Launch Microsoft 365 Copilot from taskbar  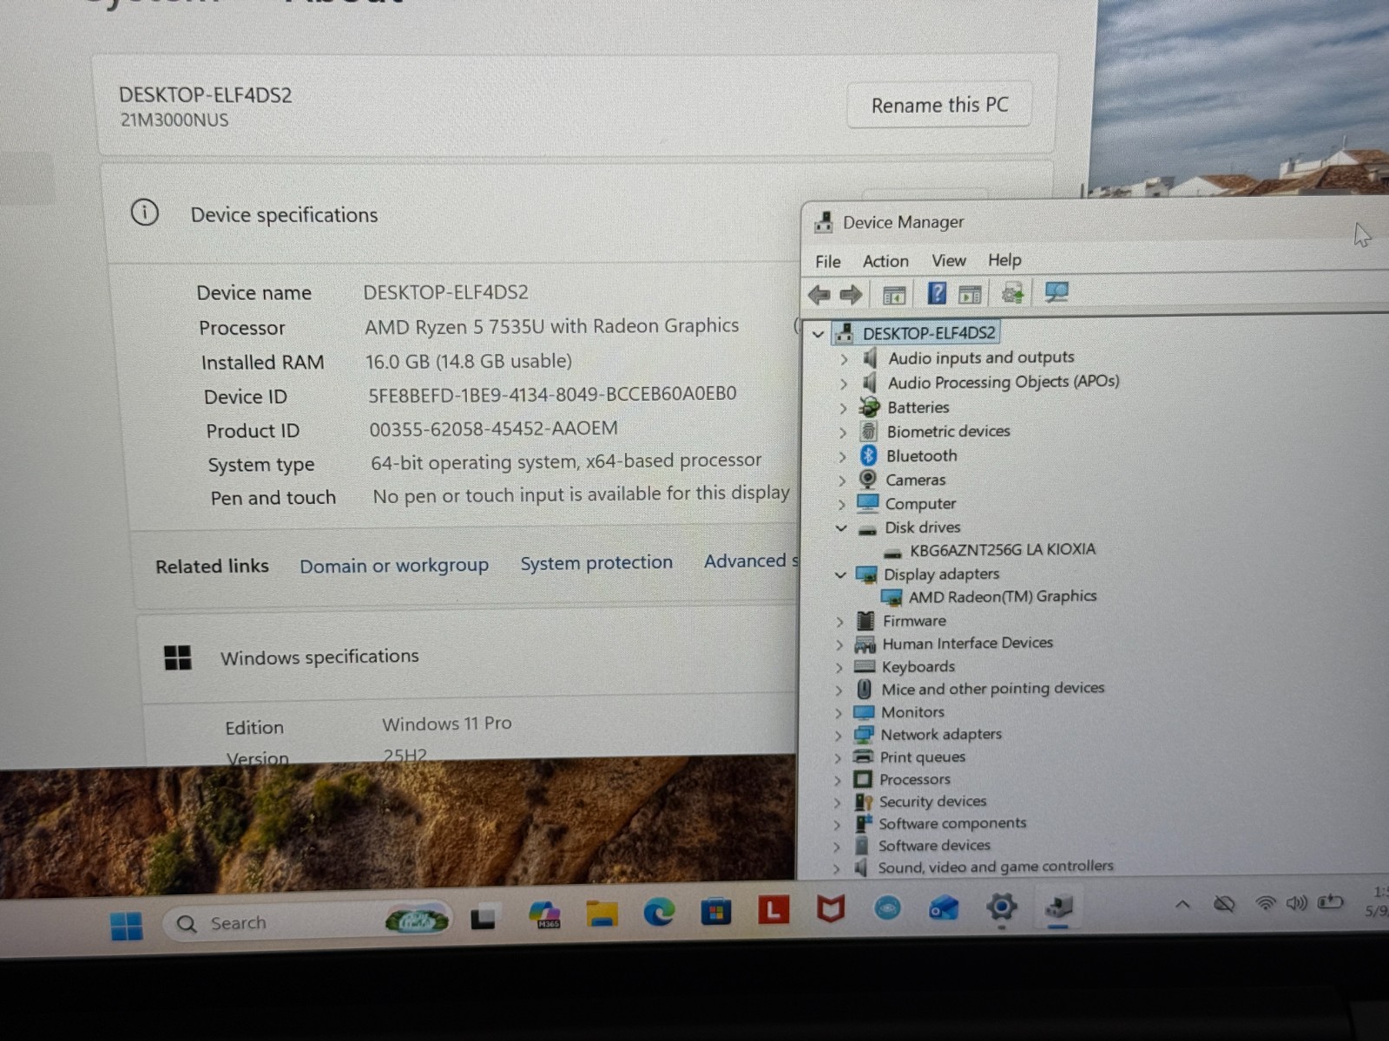(x=544, y=914)
